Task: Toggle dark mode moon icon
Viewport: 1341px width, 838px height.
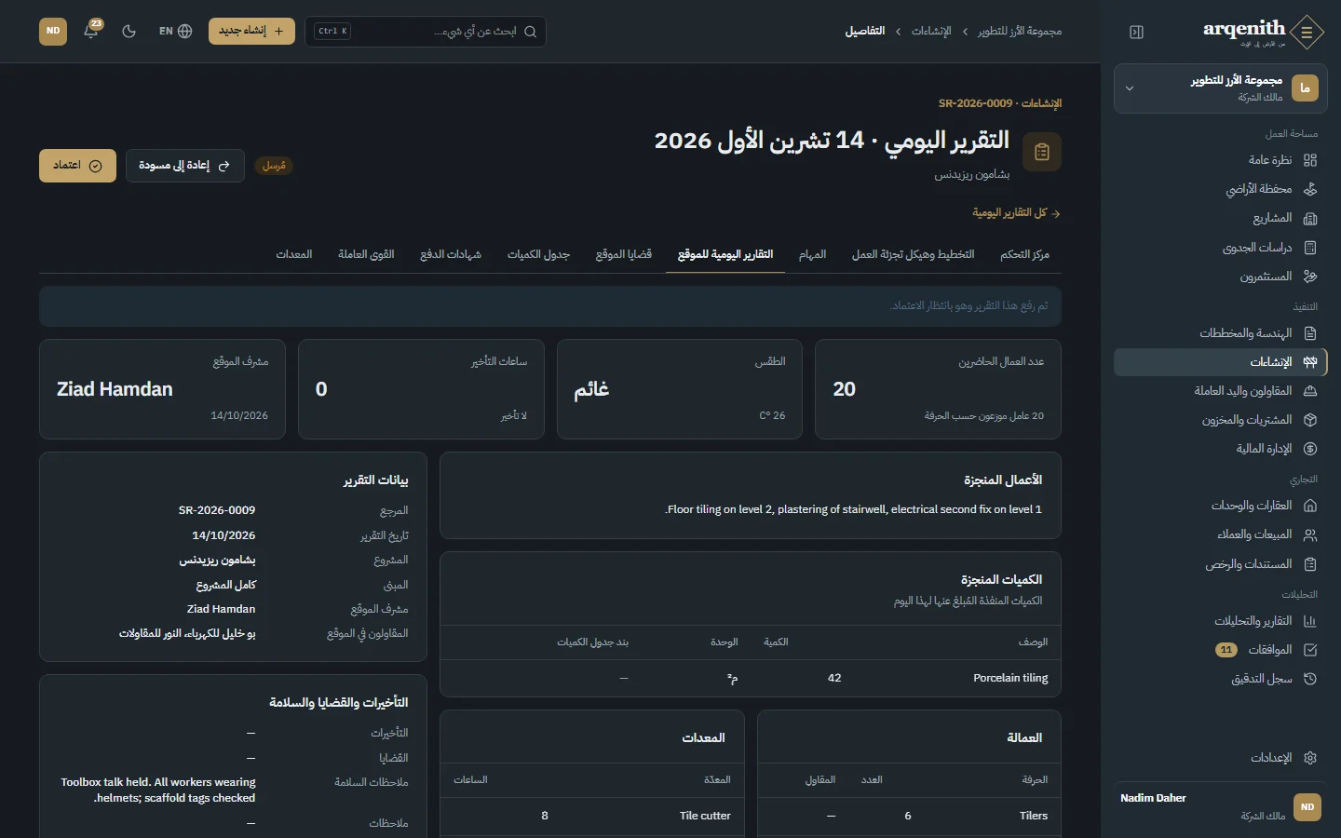Action: [129, 31]
